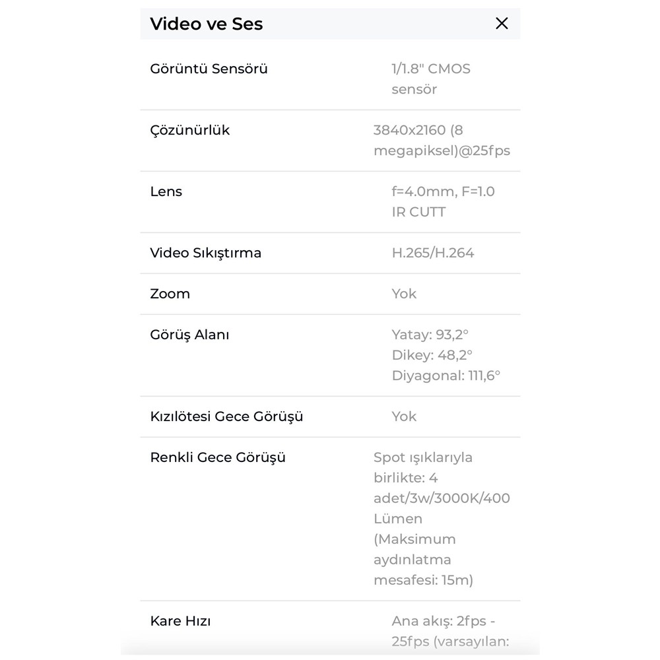Select the Lens row label
This screenshot has width=660, height=660.
(166, 191)
